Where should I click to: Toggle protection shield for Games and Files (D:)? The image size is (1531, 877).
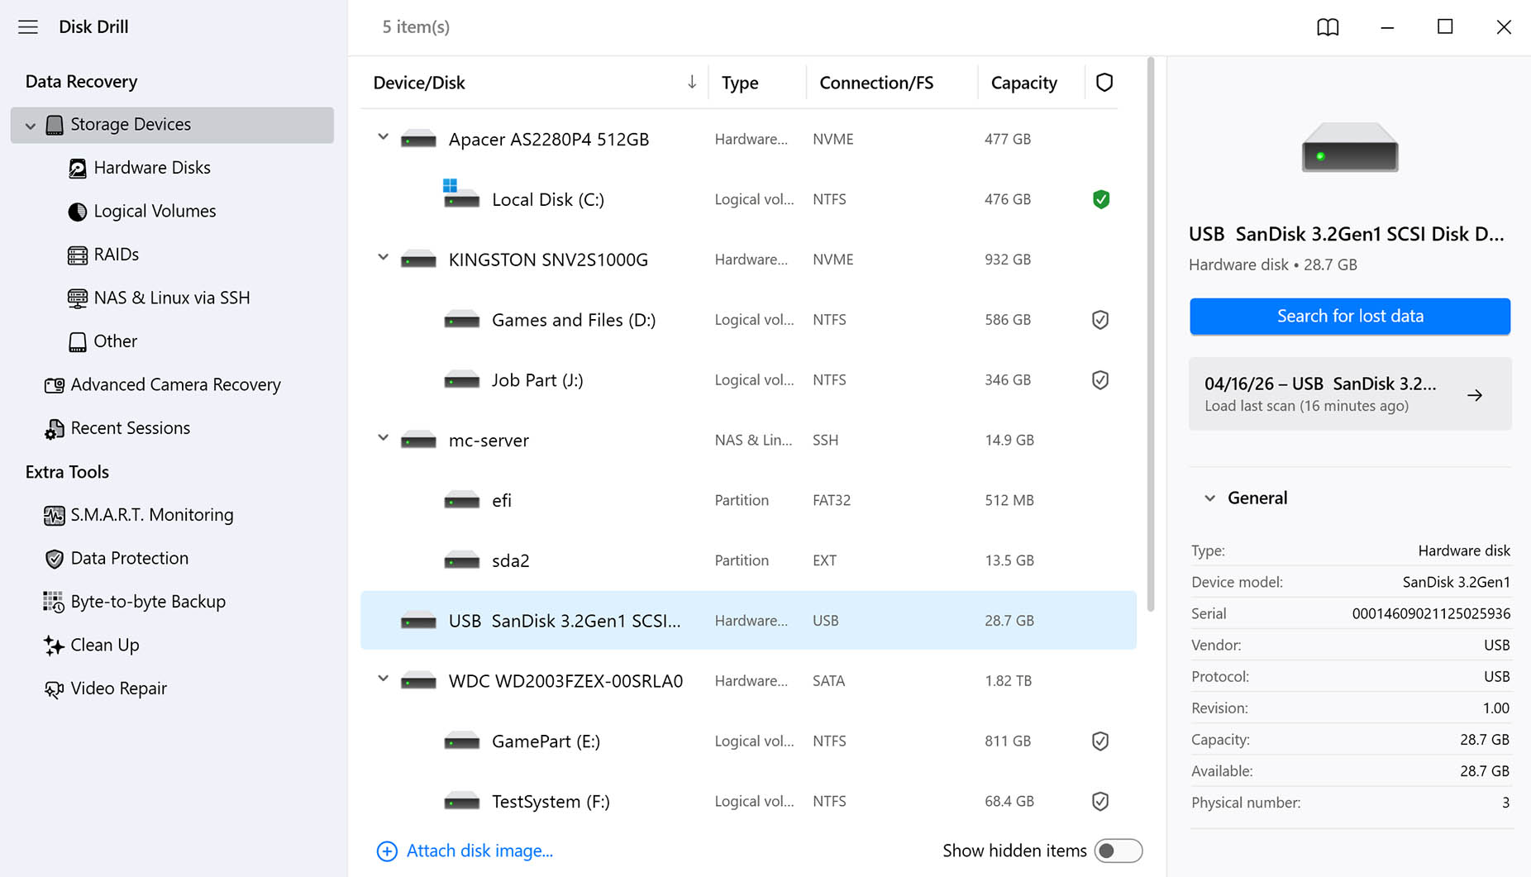(1100, 320)
